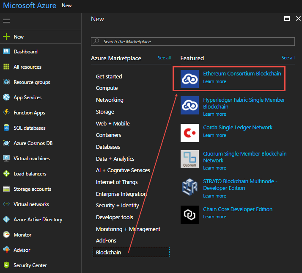This screenshot has width=302, height=273.
Task: Click Learn more under Chain Core
Action: (x=214, y=217)
